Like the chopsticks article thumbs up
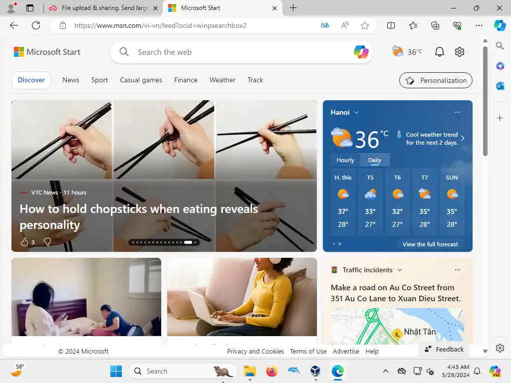Viewport: 511px width, 383px height. [x=24, y=242]
